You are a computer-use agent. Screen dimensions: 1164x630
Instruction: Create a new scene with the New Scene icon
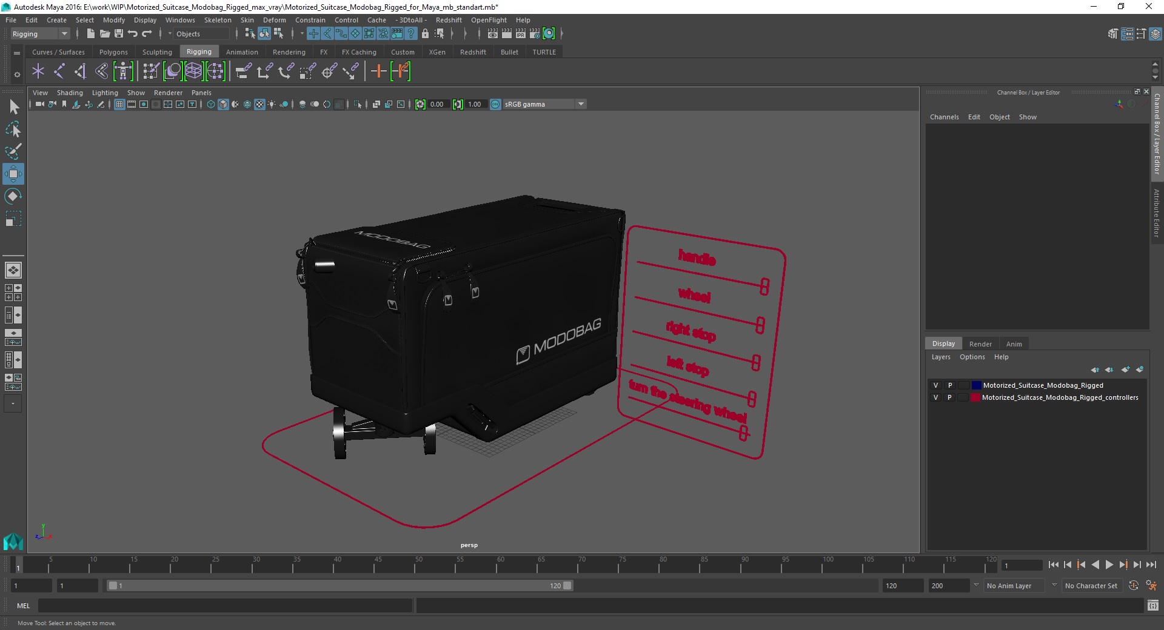(90, 34)
